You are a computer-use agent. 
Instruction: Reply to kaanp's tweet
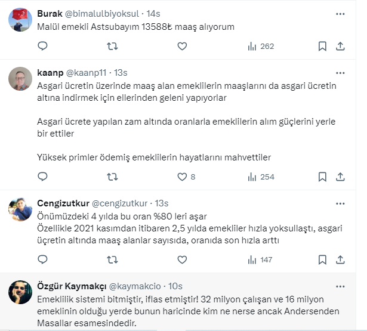click(42, 177)
